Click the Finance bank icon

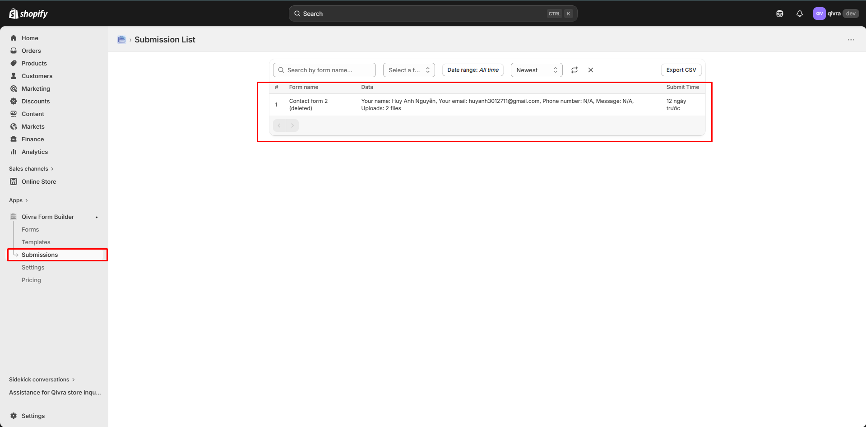[x=14, y=139]
